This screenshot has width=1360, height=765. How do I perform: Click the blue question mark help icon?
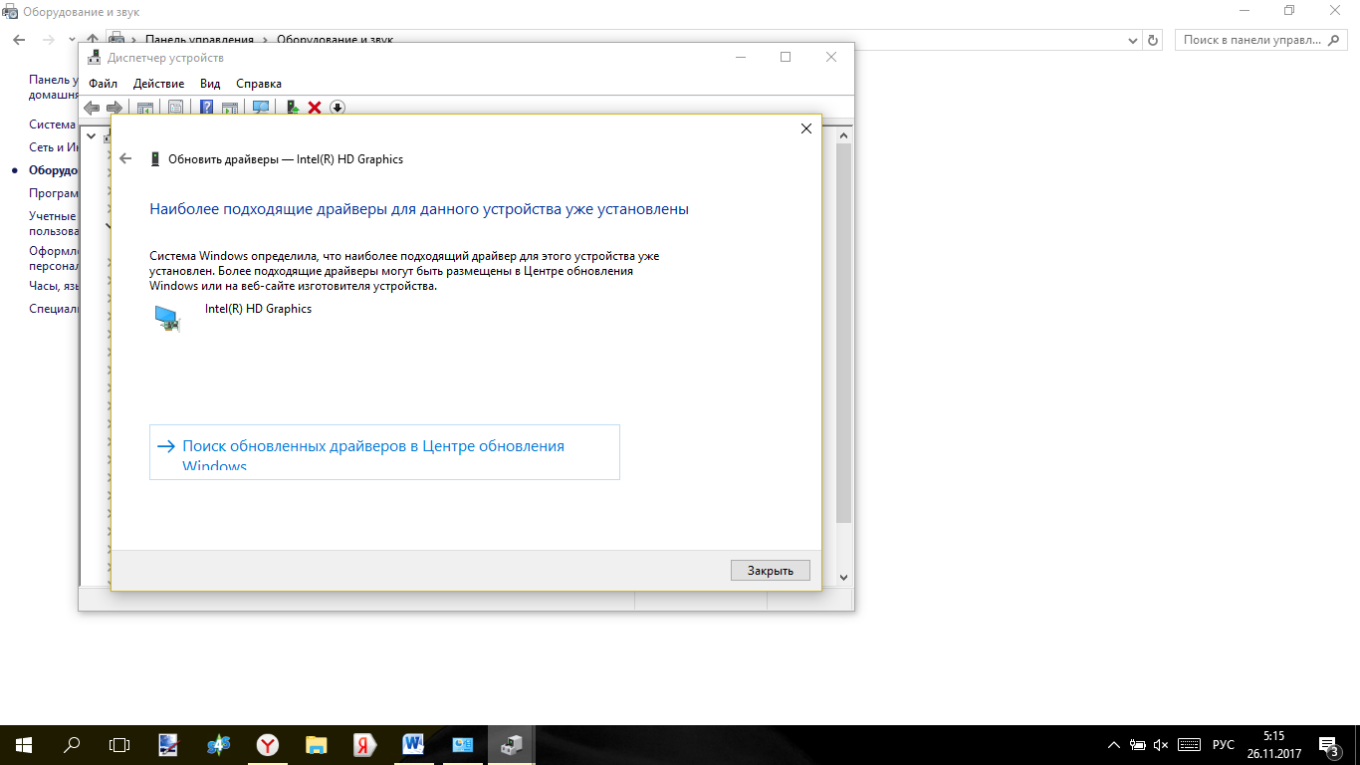pyautogui.click(x=207, y=108)
